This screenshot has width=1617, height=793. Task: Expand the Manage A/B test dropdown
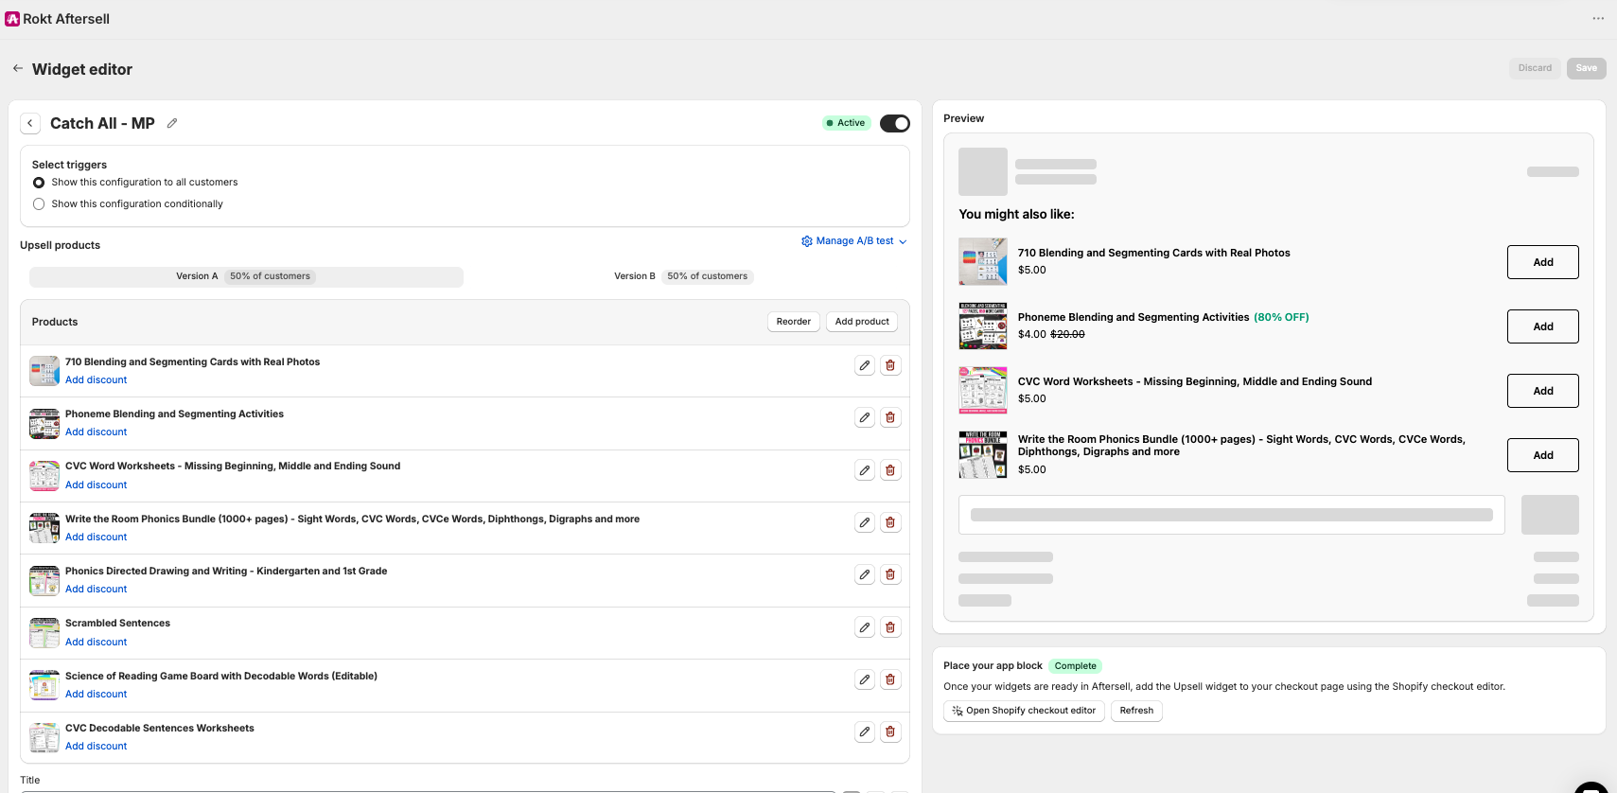tap(854, 241)
